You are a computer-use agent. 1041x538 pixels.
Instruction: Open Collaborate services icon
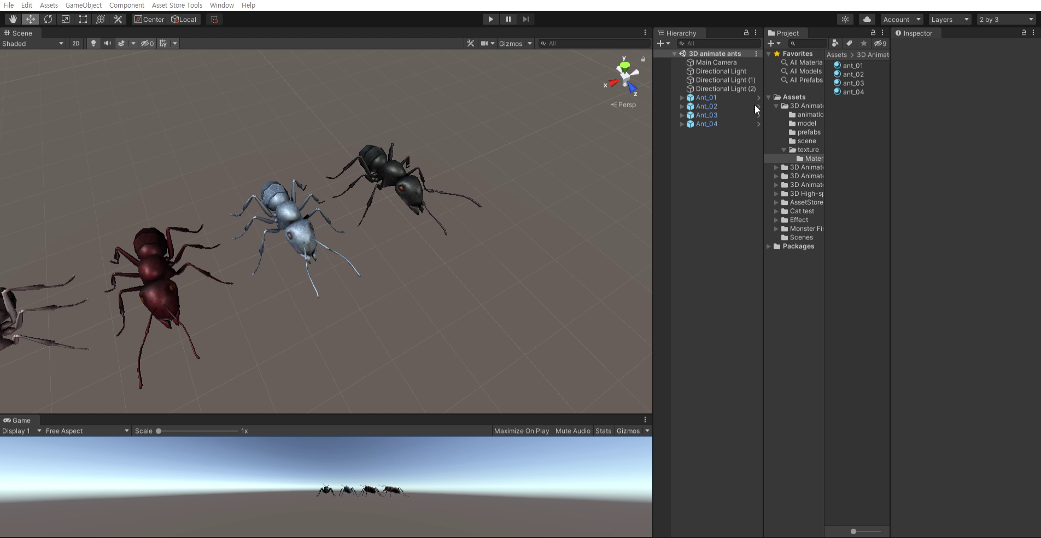tap(845, 19)
